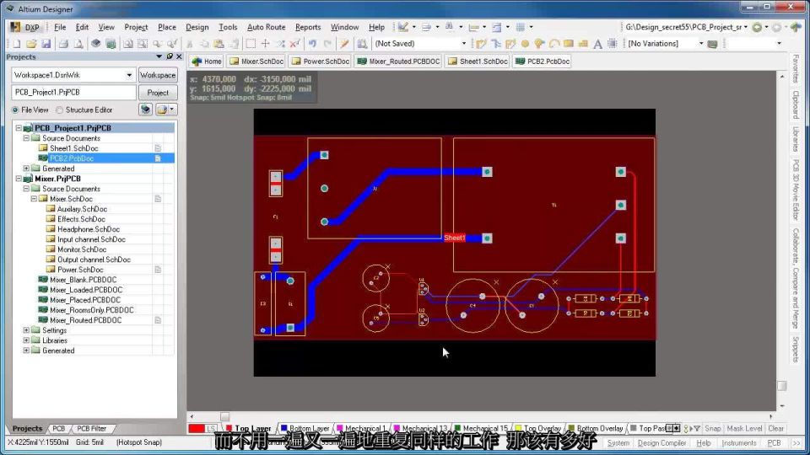Select the Top Overlay layer tab
This screenshot has width=810, height=455.
tap(537, 429)
